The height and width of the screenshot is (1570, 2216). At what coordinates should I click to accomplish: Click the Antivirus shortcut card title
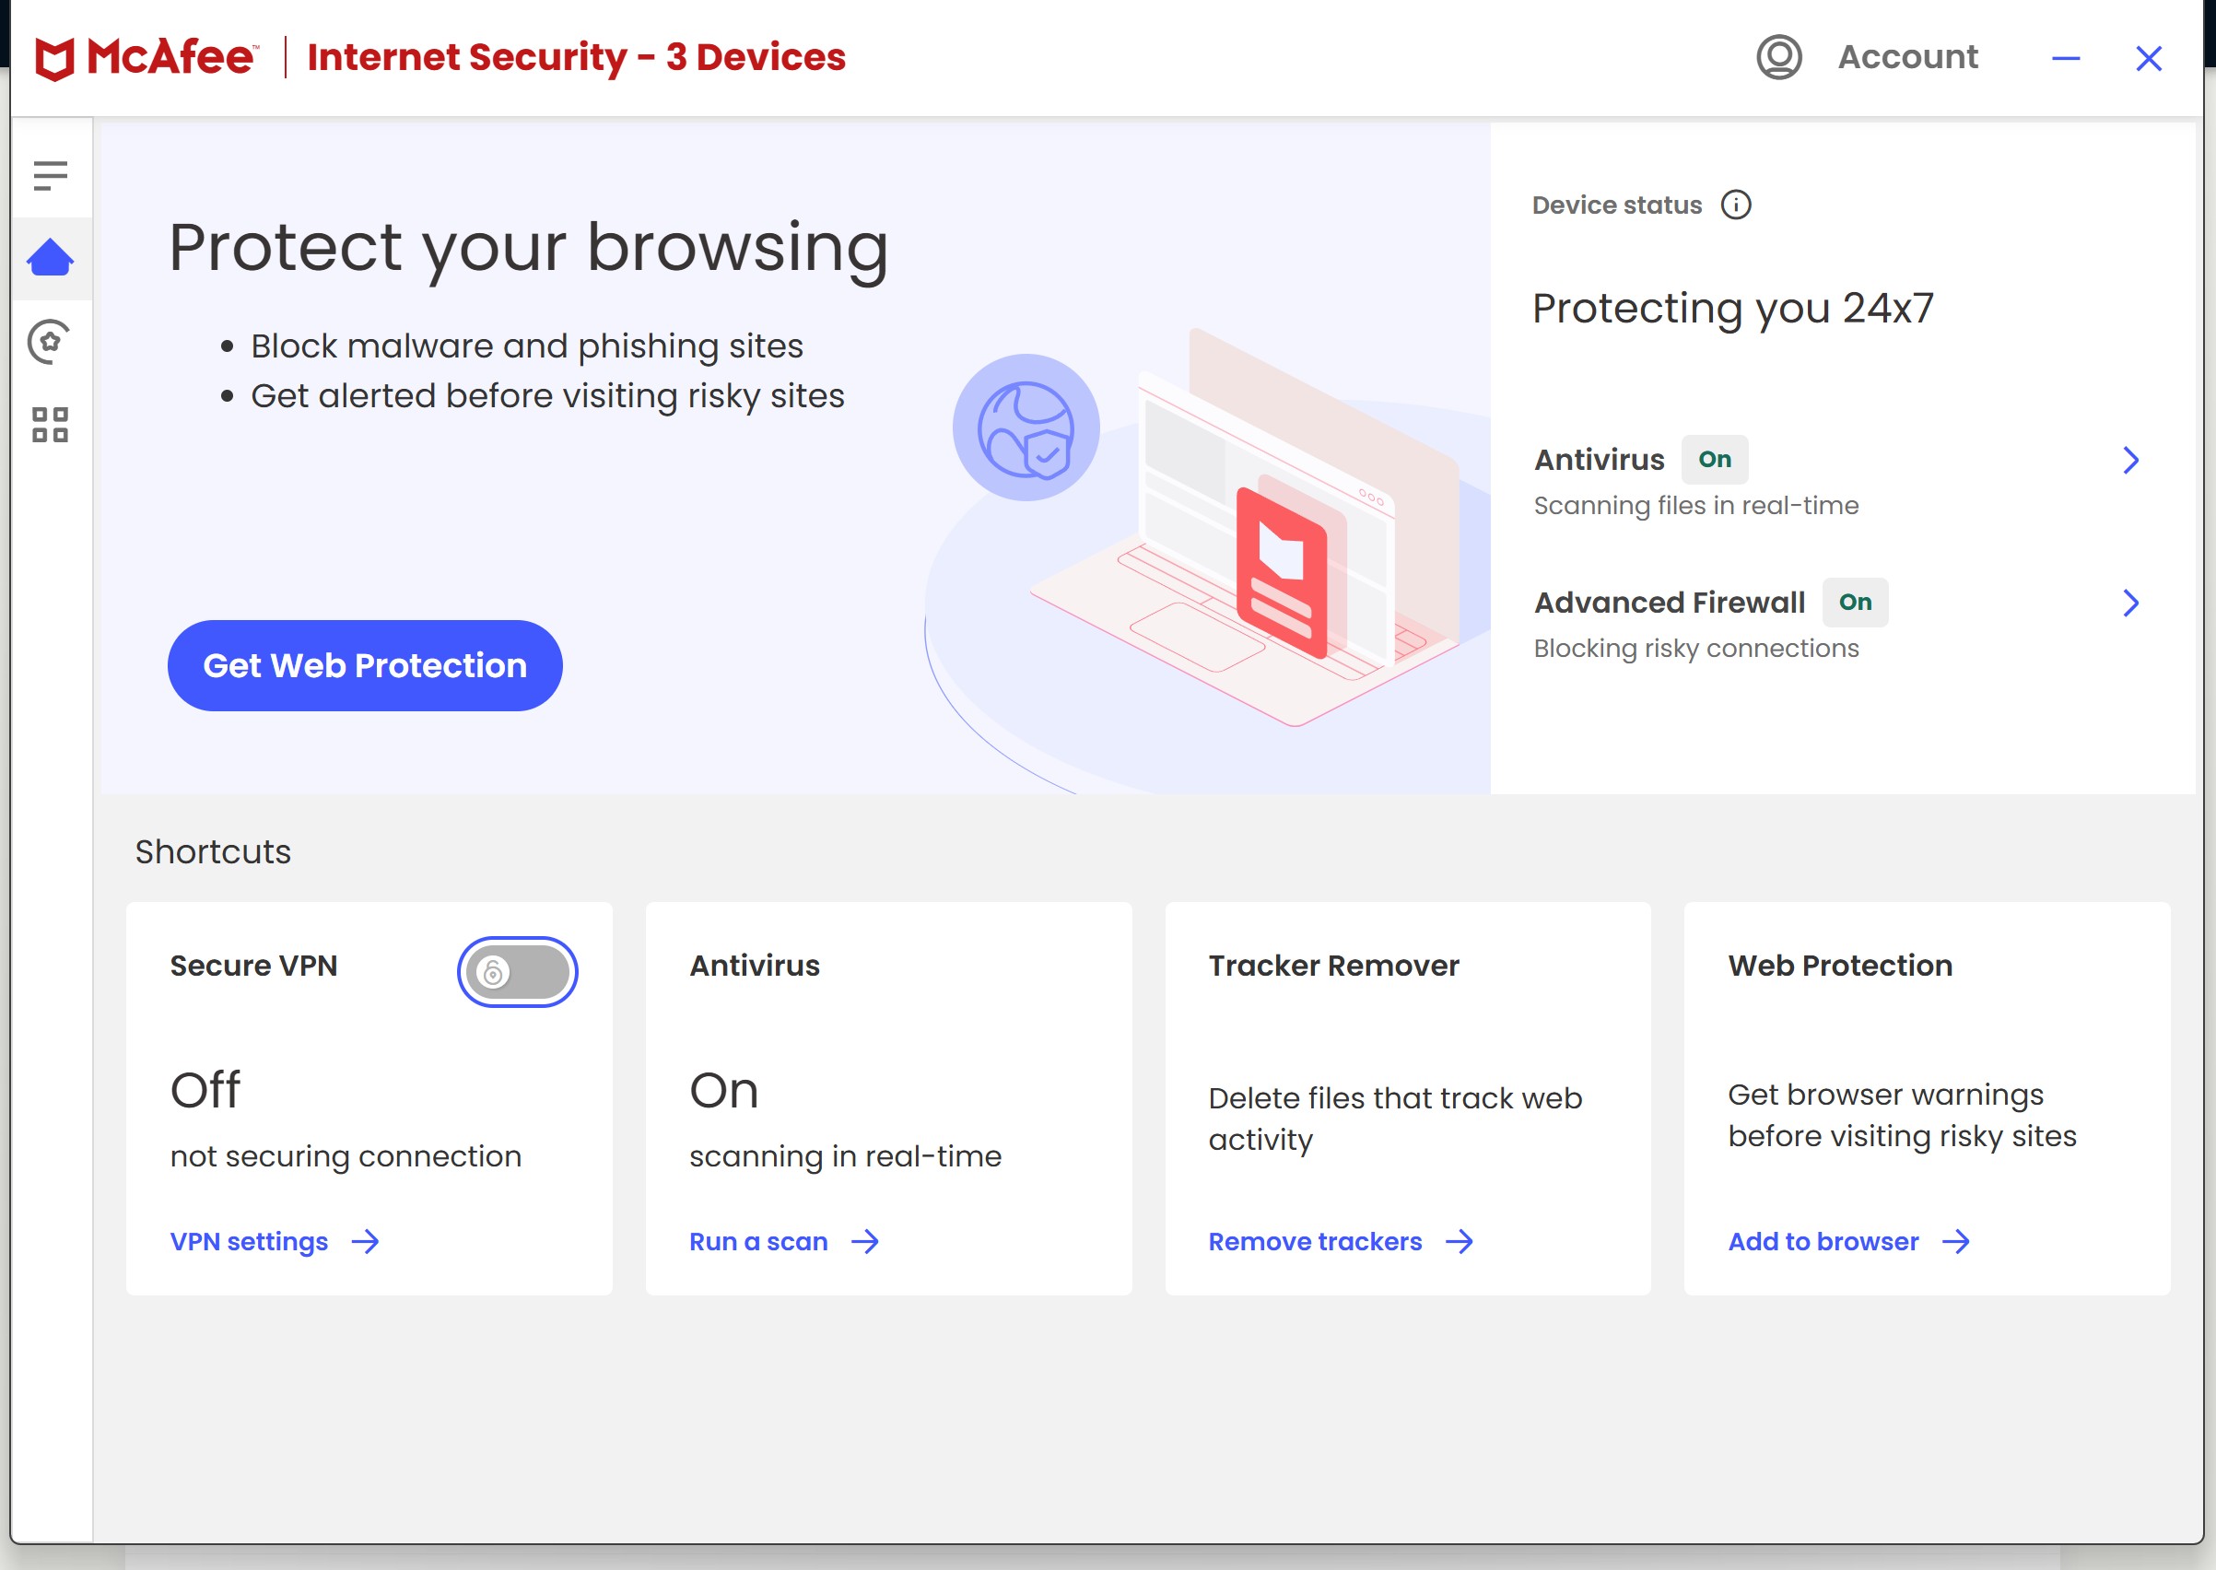[756, 966]
